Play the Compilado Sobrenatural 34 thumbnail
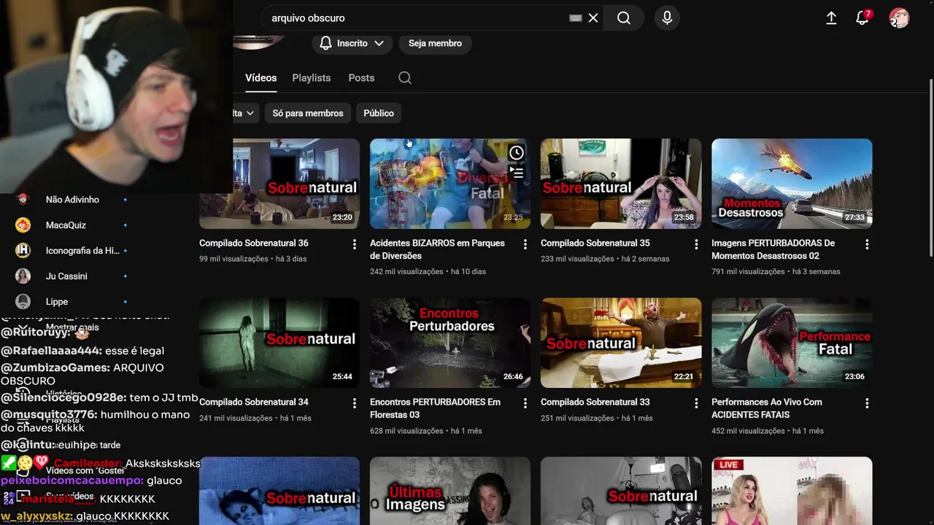 tap(279, 343)
